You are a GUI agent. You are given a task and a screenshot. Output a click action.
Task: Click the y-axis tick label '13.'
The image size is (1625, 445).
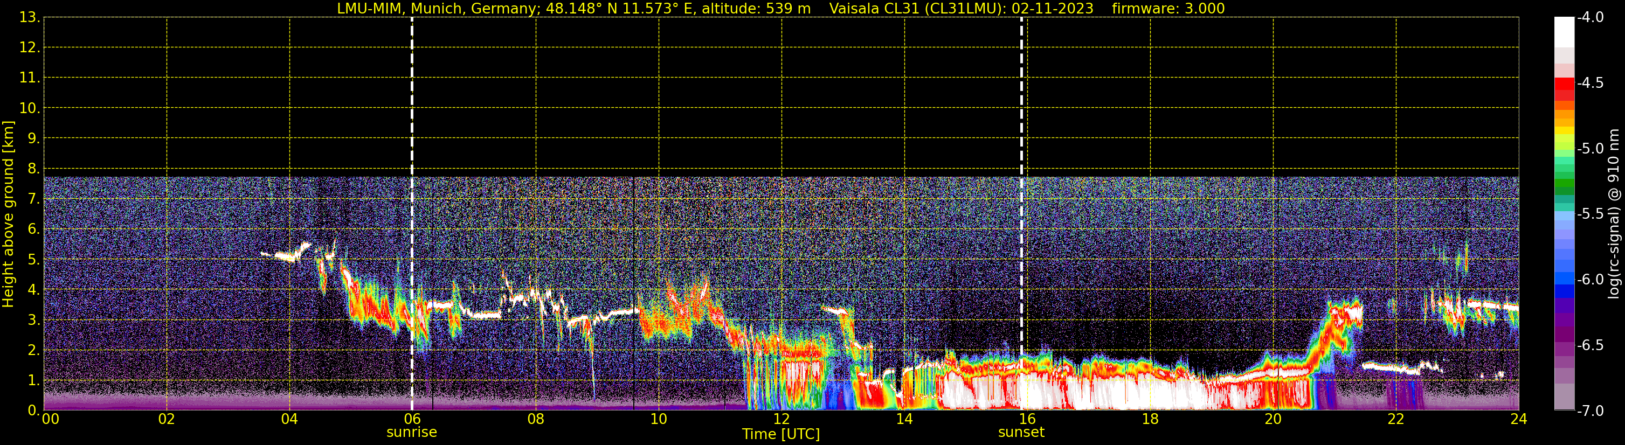30,17
